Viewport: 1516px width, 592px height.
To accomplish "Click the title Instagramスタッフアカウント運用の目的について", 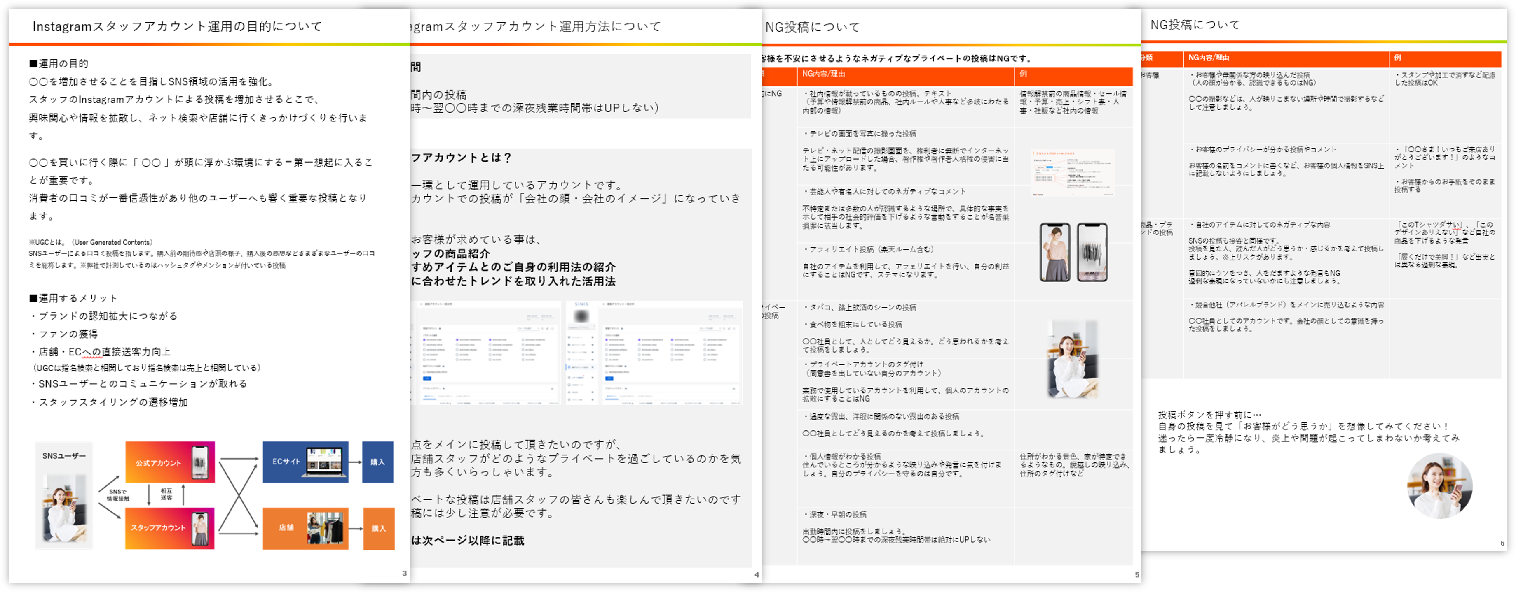I will (177, 26).
